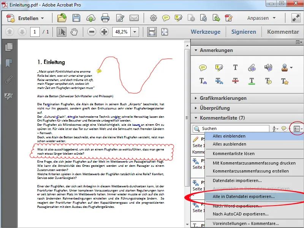Choose Alle in Datendatei exportieren

254,196
